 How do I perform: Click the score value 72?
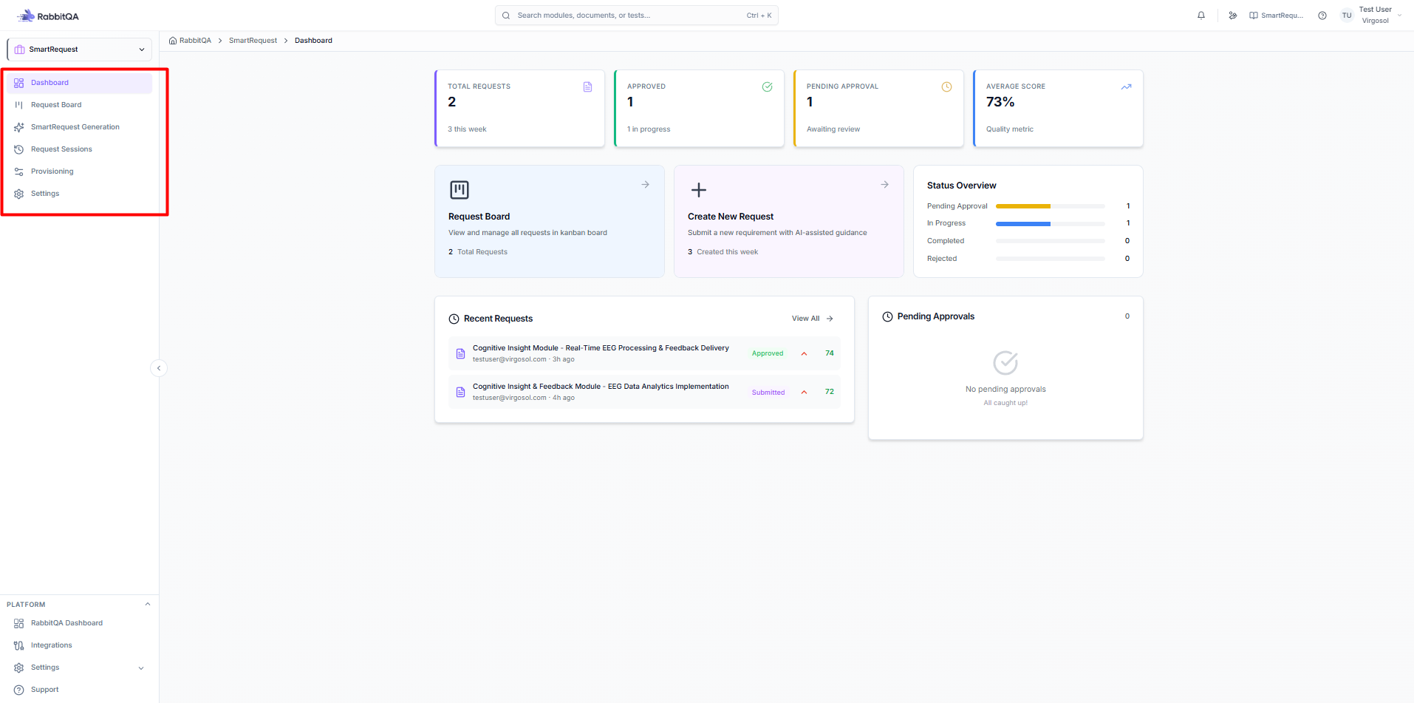pos(830,392)
